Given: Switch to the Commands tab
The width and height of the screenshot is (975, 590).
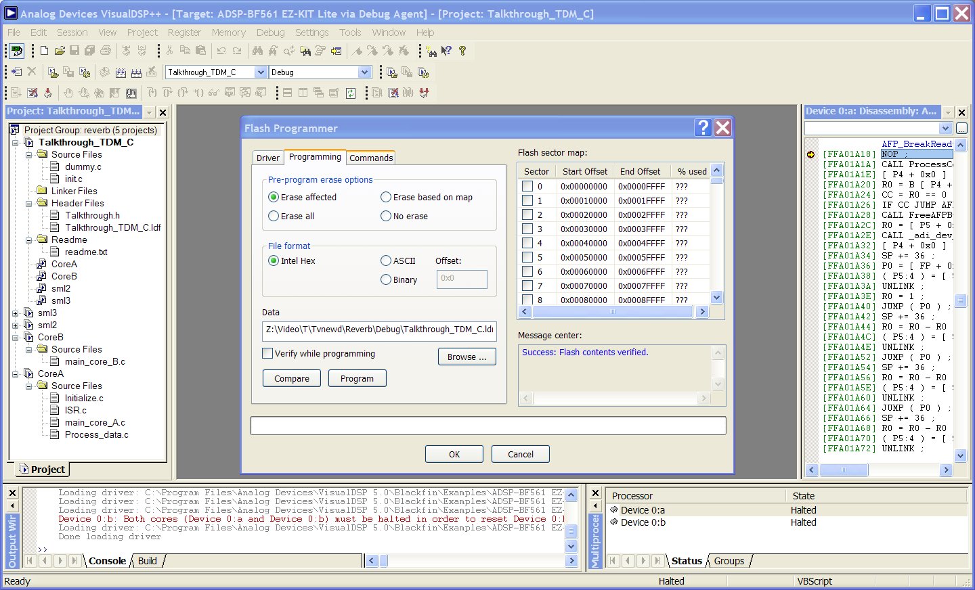Looking at the screenshot, I should click(x=370, y=158).
